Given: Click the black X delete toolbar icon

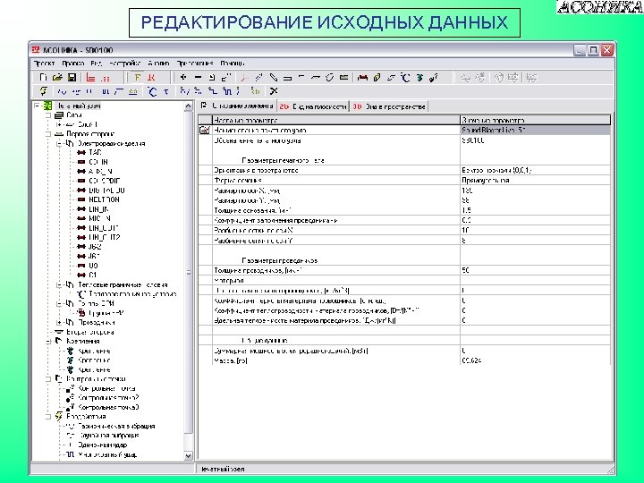Looking at the screenshot, I should pyautogui.click(x=274, y=90).
